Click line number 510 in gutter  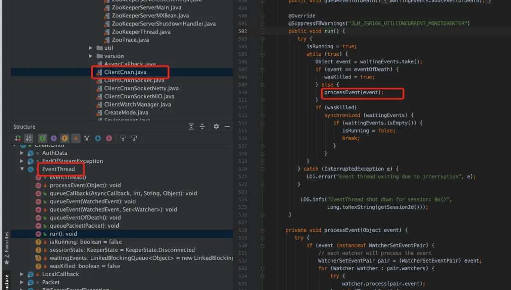[242, 93]
